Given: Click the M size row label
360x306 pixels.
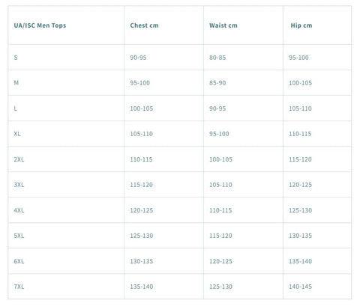Looking at the screenshot, I should click(x=16, y=83).
